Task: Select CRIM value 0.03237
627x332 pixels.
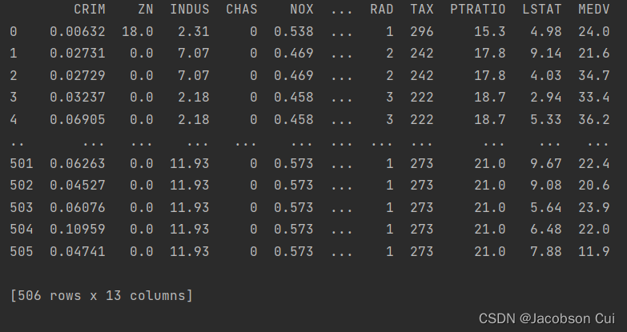Action: pyautogui.click(x=78, y=98)
